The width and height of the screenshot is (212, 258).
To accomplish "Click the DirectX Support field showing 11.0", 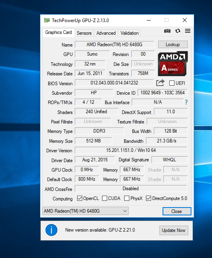I will pyautogui.click(x=171, y=112).
